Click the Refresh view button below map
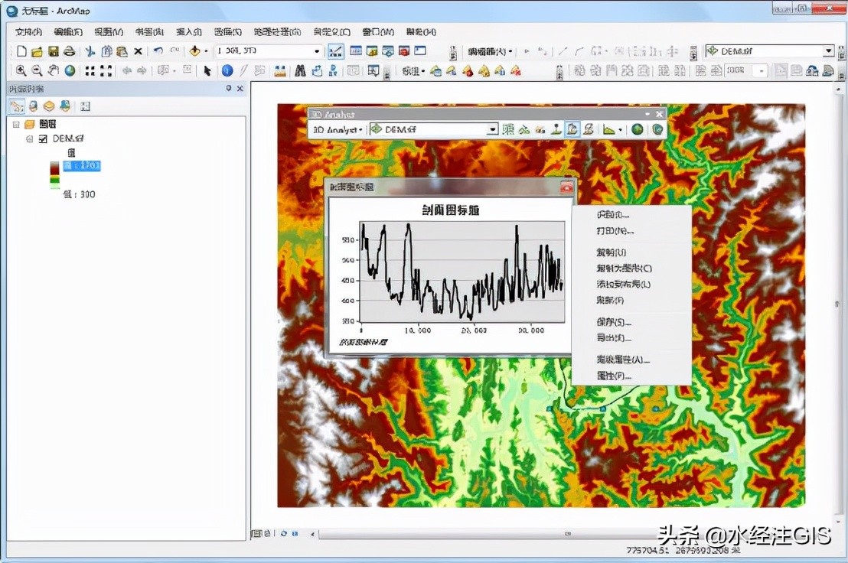 click(x=283, y=533)
